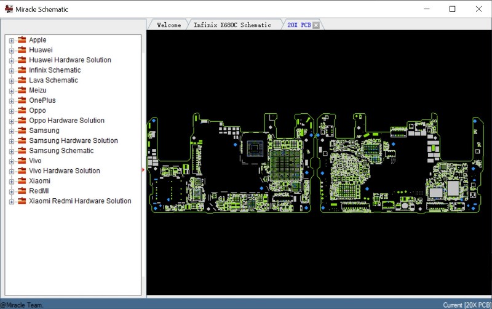Click the RedMI folder icon

click(22, 190)
